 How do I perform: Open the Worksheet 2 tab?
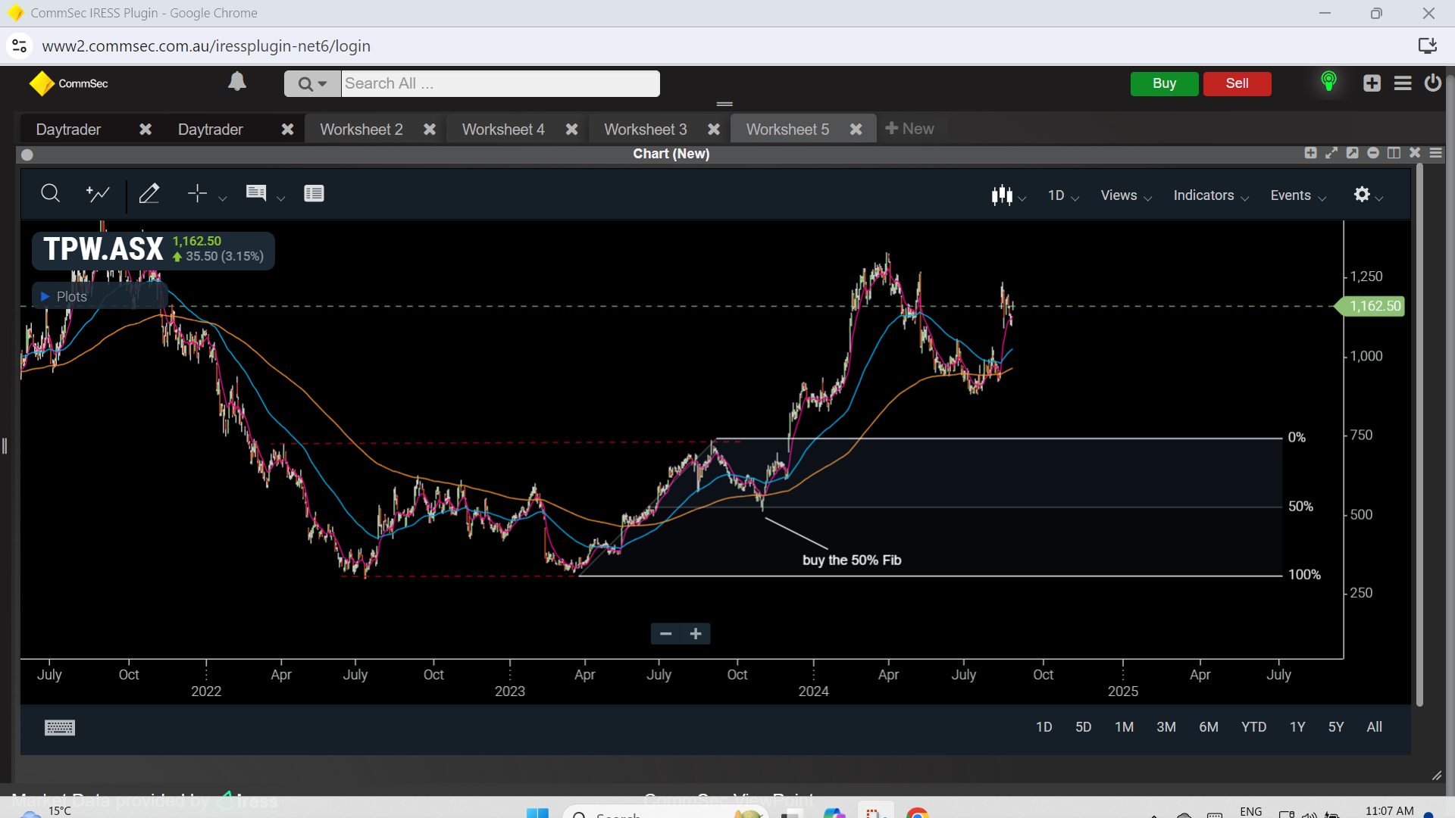point(361,130)
